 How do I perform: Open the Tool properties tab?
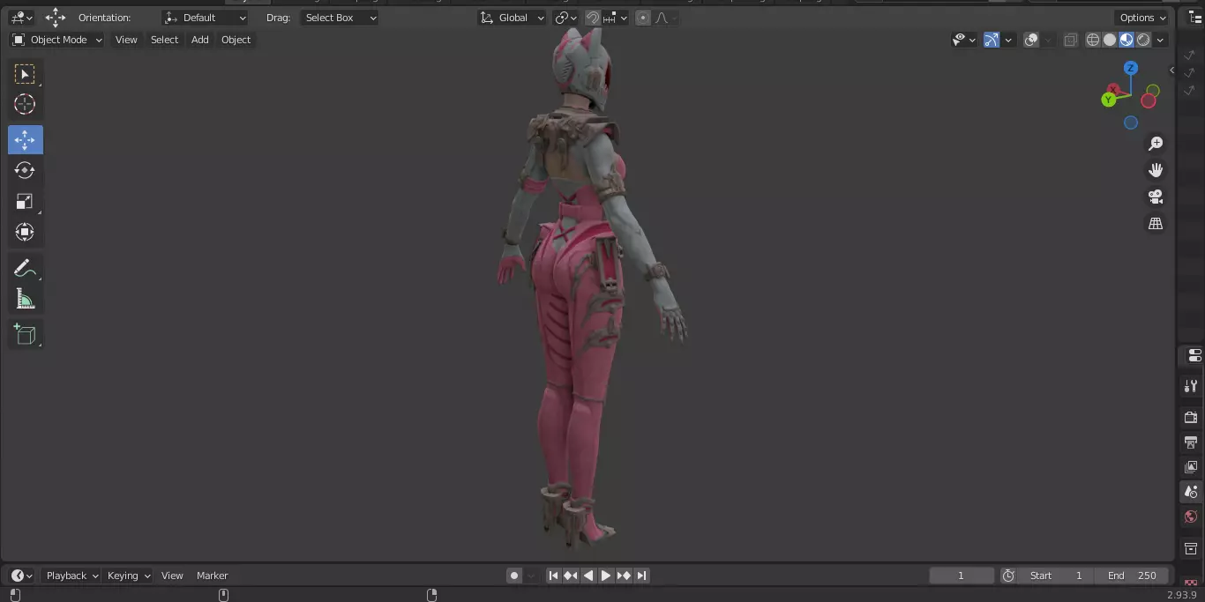tap(1191, 386)
